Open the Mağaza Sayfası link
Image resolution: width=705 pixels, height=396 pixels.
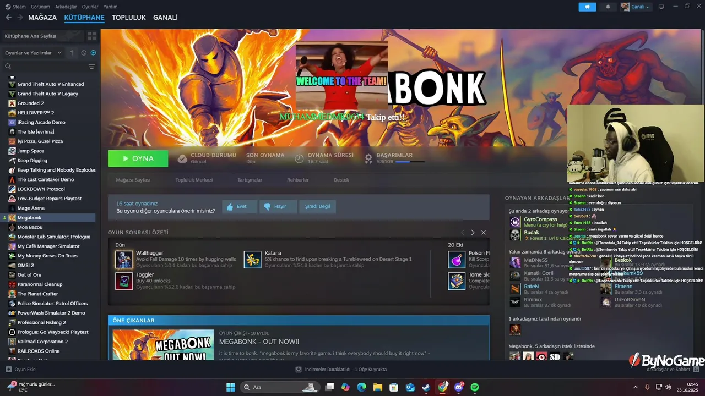point(133,180)
